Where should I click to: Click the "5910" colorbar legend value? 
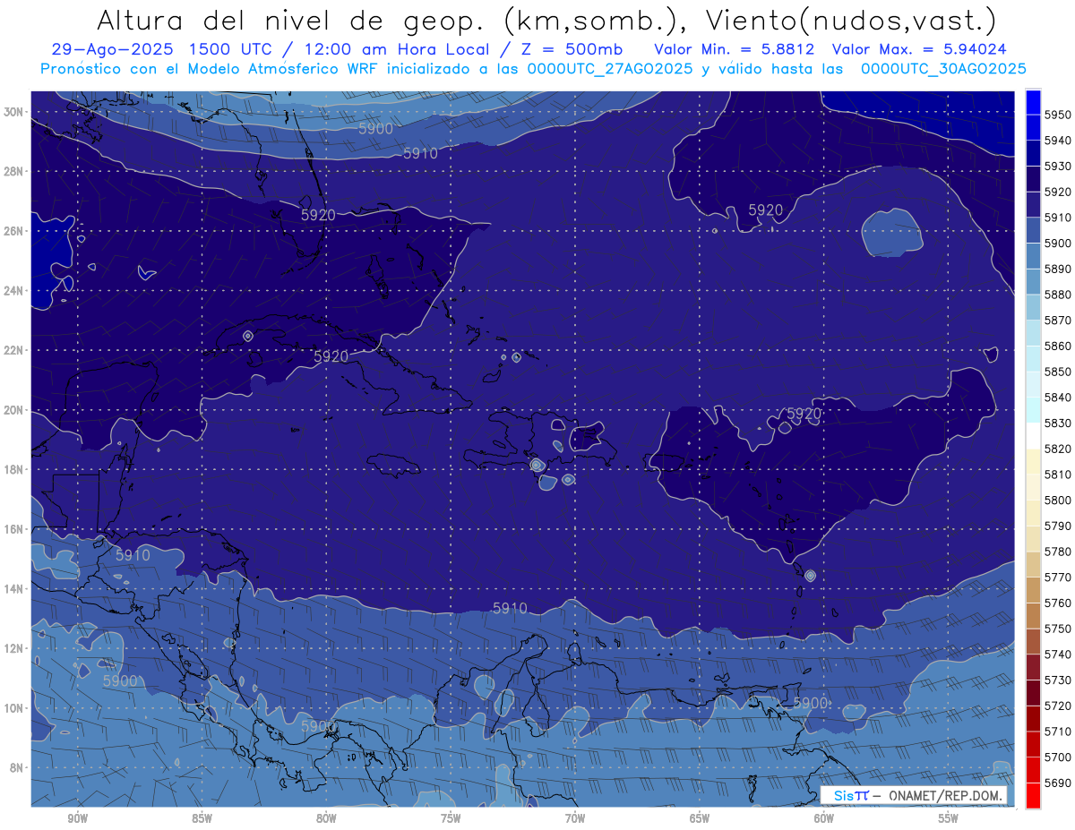tap(1057, 218)
